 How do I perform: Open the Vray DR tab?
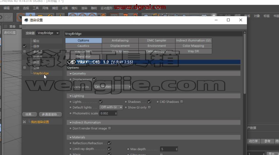[x=193, y=51]
